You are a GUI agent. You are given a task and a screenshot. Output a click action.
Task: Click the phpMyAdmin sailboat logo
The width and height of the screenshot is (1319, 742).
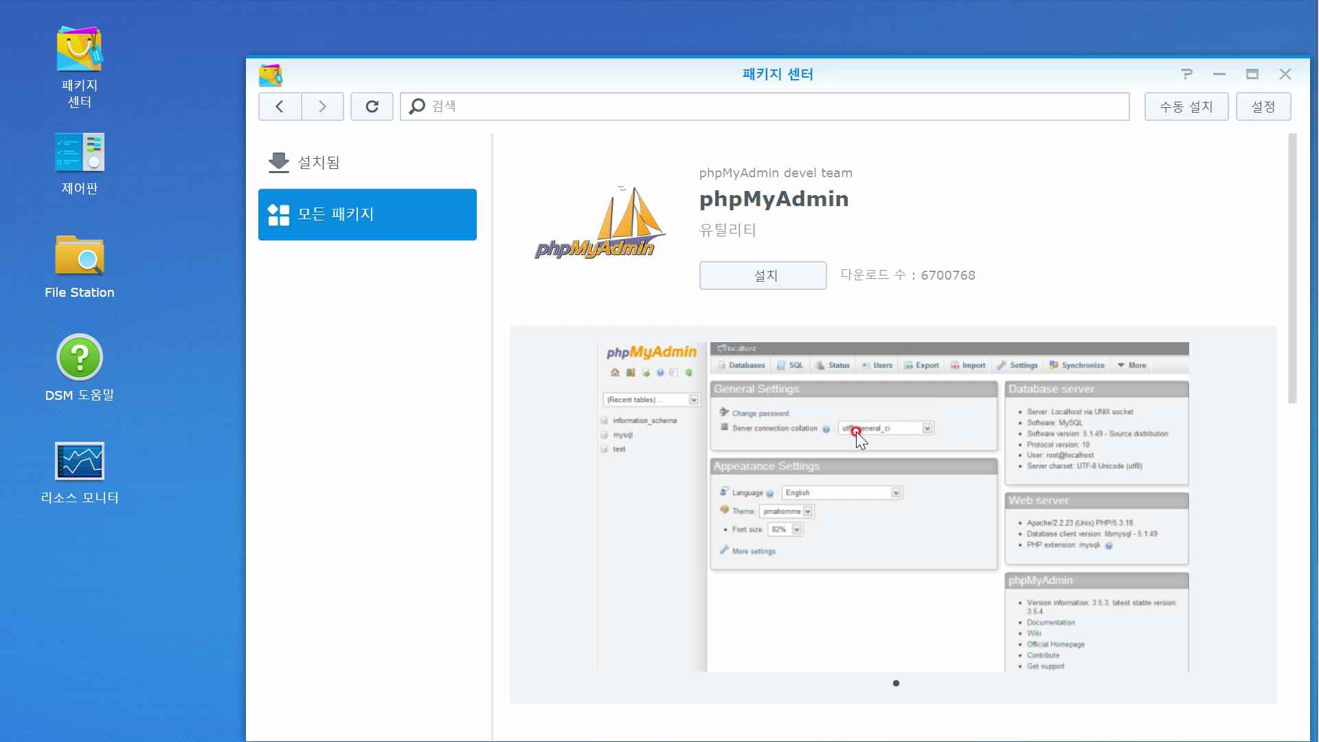pyautogui.click(x=600, y=223)
